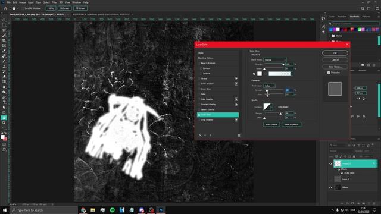Select the Type tool
This screenshot has height=214, width=381.
coord(4,102)
